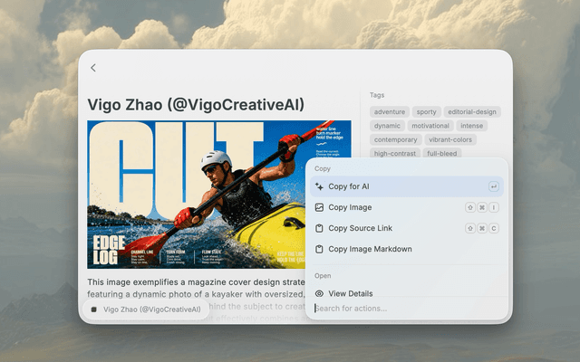The height and width of the screenshot is (362, 580).
Task: Click the return key shortcut badge
Action: (x=493, y=186)
